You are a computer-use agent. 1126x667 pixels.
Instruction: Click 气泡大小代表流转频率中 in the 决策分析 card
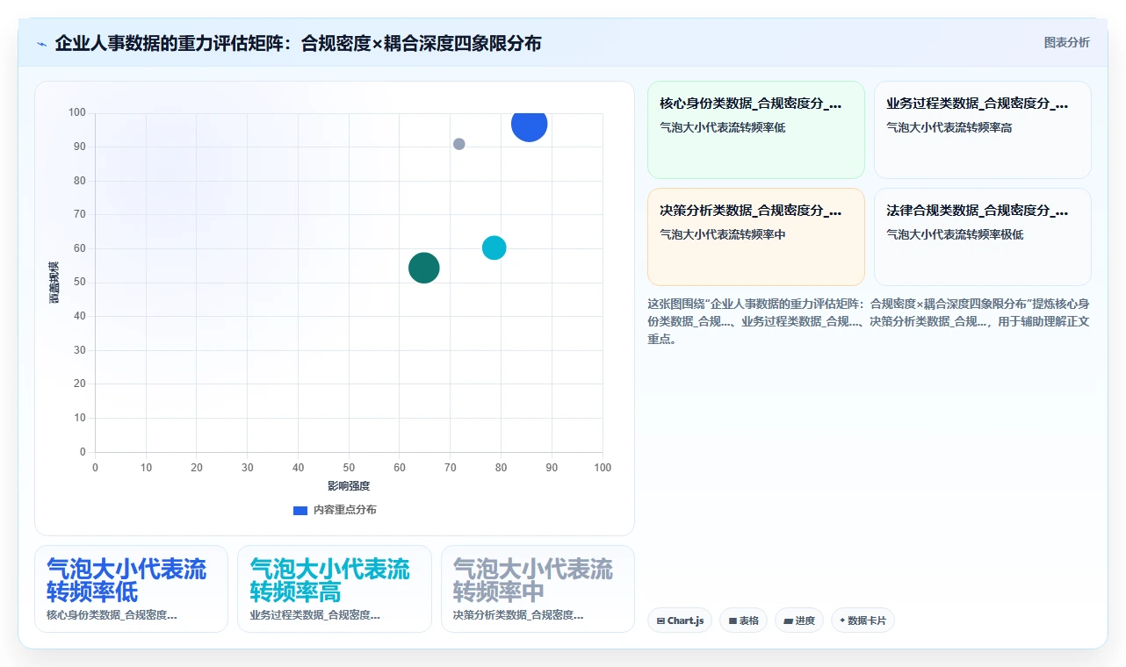723,234
